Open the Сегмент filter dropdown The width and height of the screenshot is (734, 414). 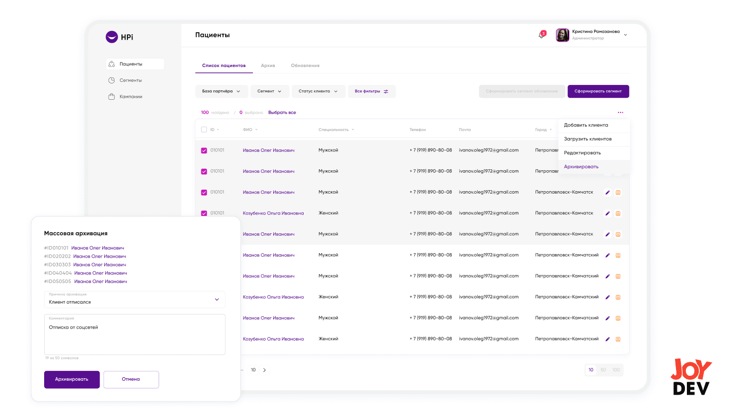pyautogui.click(x=269, y=91)
